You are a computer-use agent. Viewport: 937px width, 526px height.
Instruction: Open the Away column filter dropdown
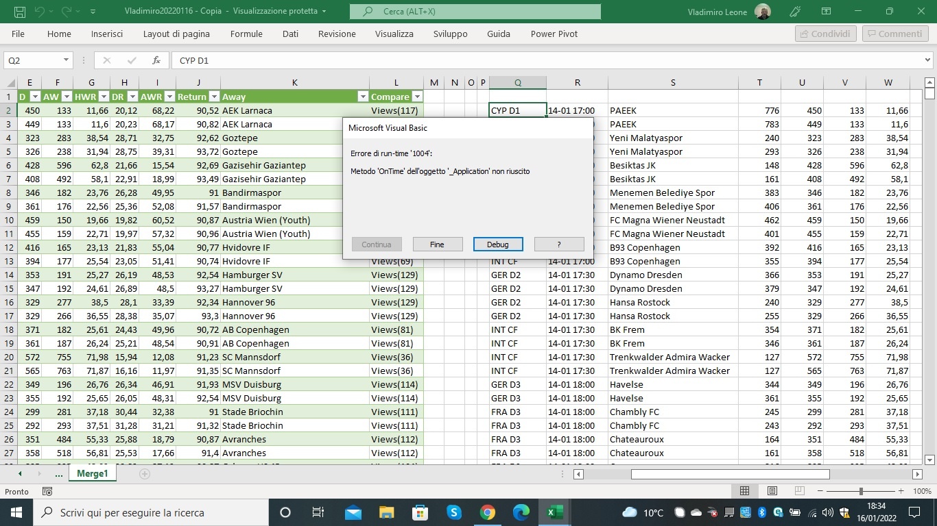(363, 97)
